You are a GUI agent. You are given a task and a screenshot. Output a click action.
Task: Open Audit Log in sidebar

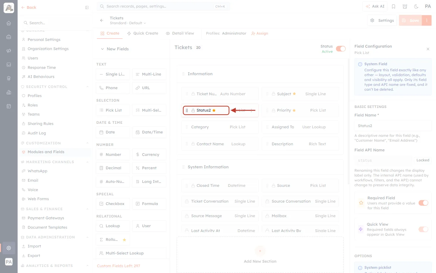[37, 133]
